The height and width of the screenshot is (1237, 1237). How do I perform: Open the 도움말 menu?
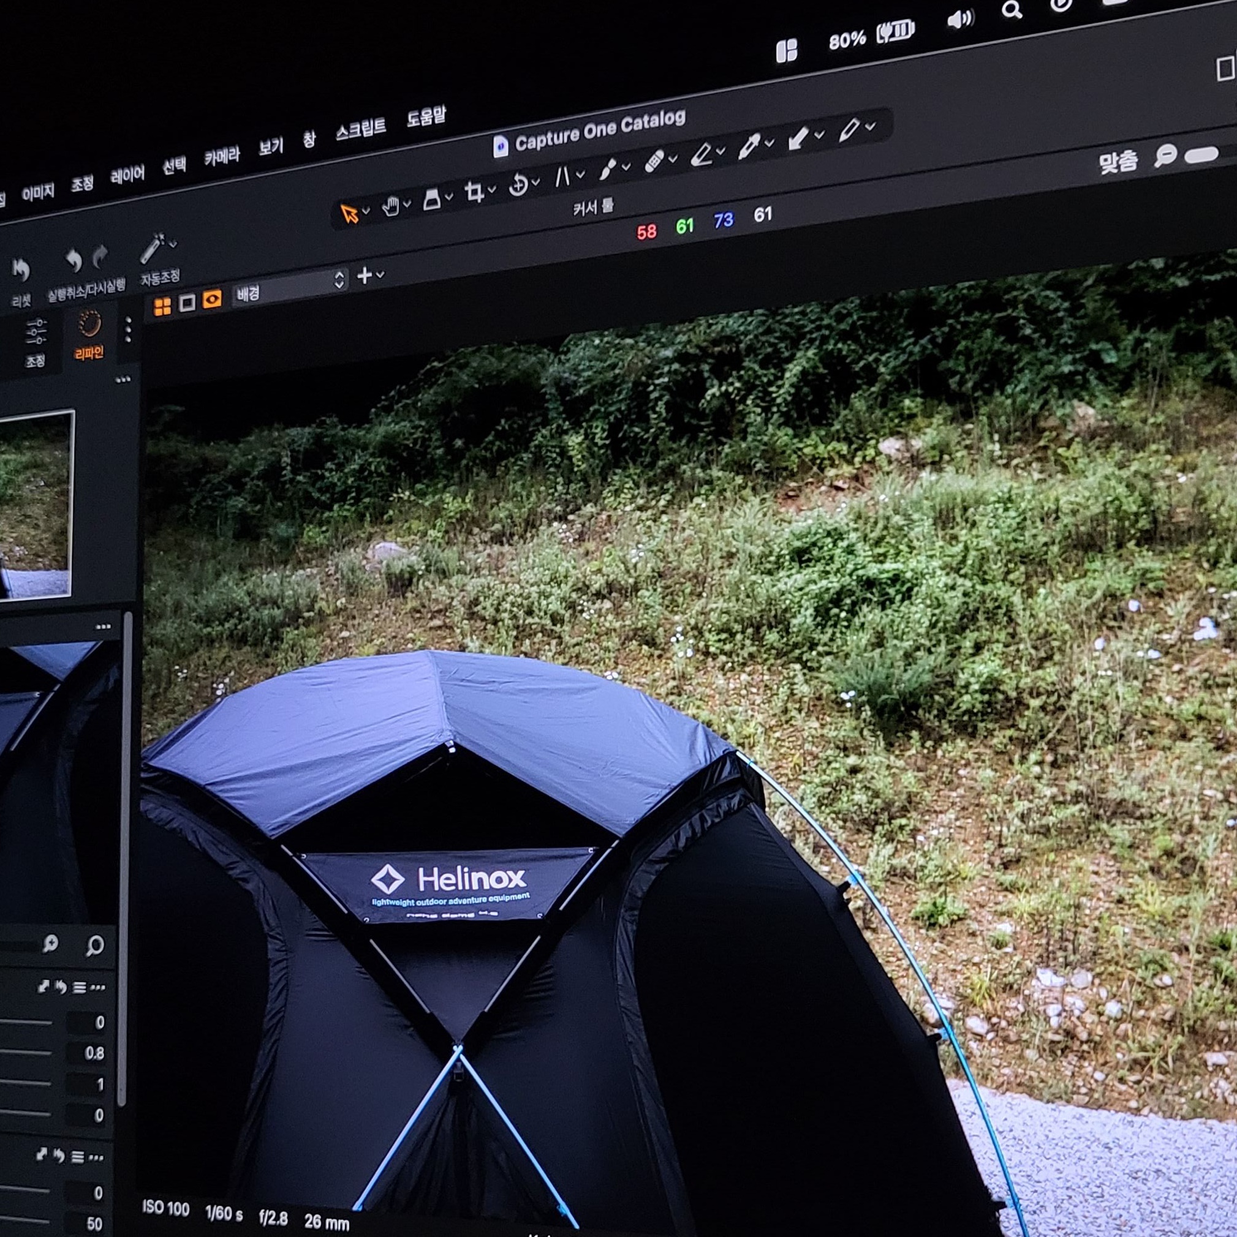click(426, 118)
